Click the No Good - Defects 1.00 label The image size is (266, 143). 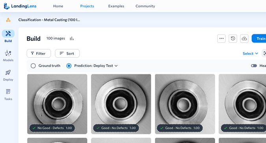[x=52, y=128]
